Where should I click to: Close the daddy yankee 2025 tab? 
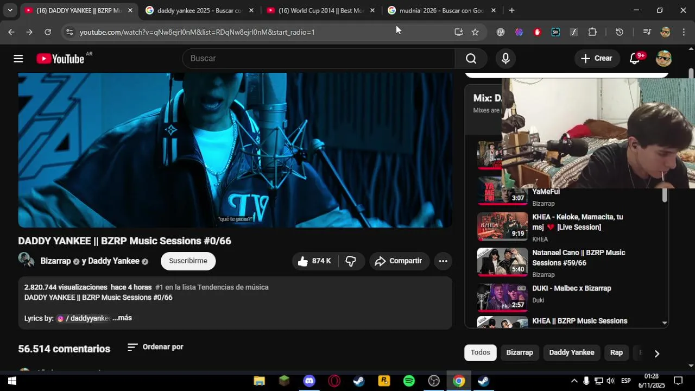click(251, 10)
